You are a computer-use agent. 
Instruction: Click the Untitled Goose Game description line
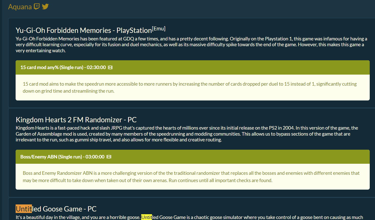pos(189,217)
